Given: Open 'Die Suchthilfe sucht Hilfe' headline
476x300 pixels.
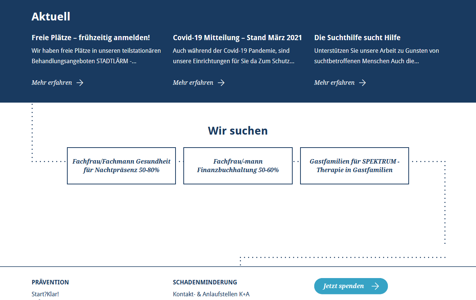Looking at the screenshot, I should 357,38.
